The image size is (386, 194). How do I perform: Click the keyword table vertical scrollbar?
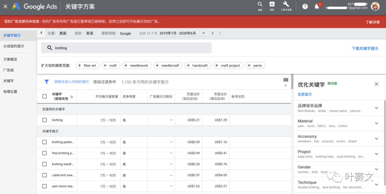tap(292, 81)
